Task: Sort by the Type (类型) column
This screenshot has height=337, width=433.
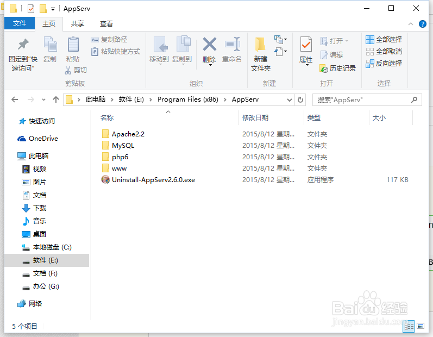Action: point(314,117)
